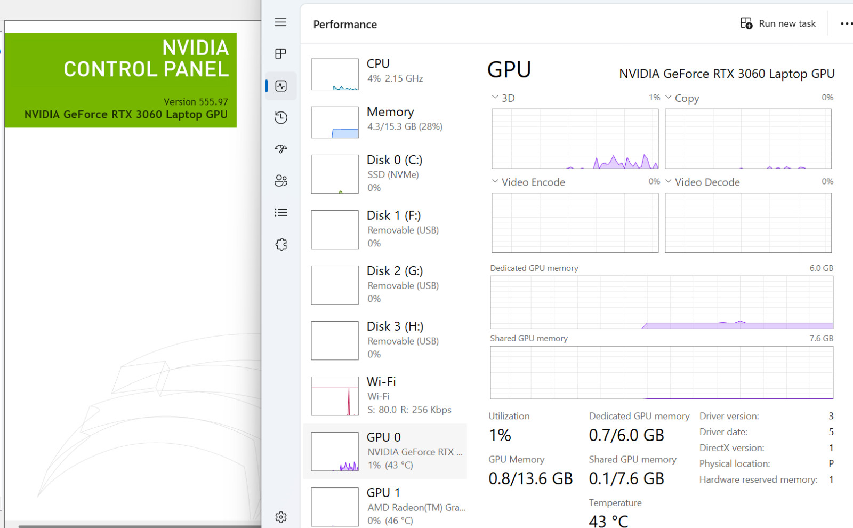
Task: Click the Memory usage mini graph thumbnail
Action: point(335,122)
